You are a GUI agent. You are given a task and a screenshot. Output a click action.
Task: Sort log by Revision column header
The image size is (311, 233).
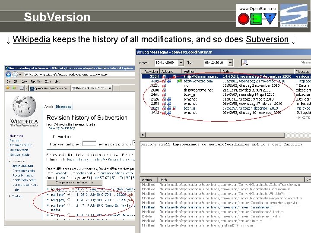(x=151, y=71)
